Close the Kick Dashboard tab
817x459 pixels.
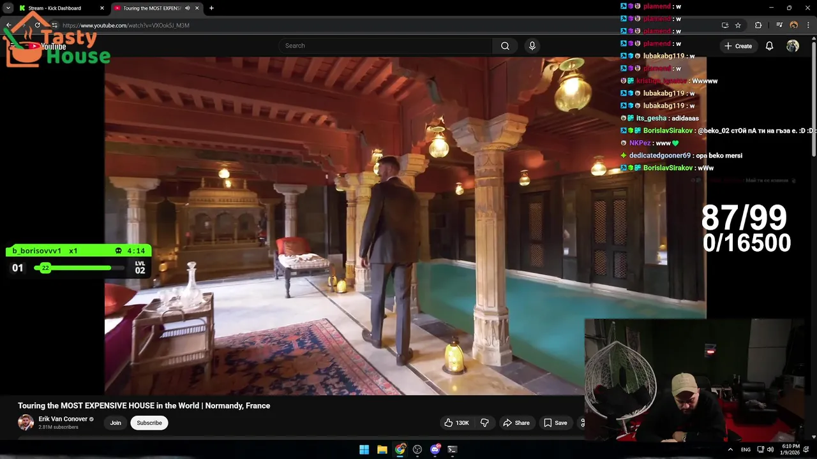point(102,8)
